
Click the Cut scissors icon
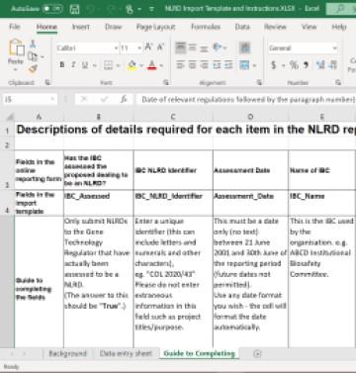33,44
